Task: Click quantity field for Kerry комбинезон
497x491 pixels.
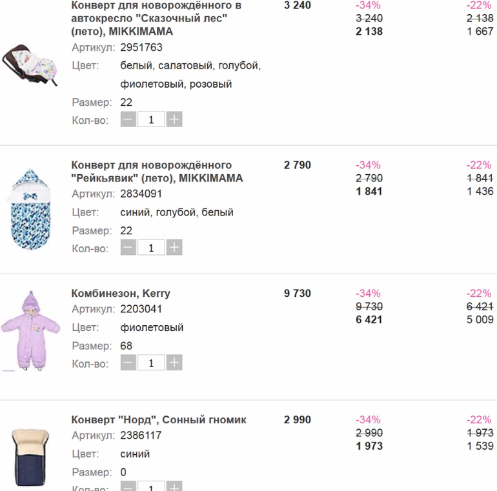Action: click(151, 363)
